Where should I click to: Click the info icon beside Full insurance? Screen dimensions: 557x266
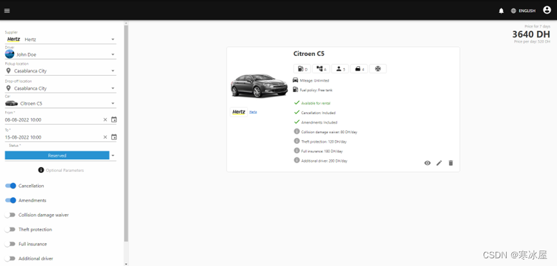pyautogui.click(x=297, y=151)
